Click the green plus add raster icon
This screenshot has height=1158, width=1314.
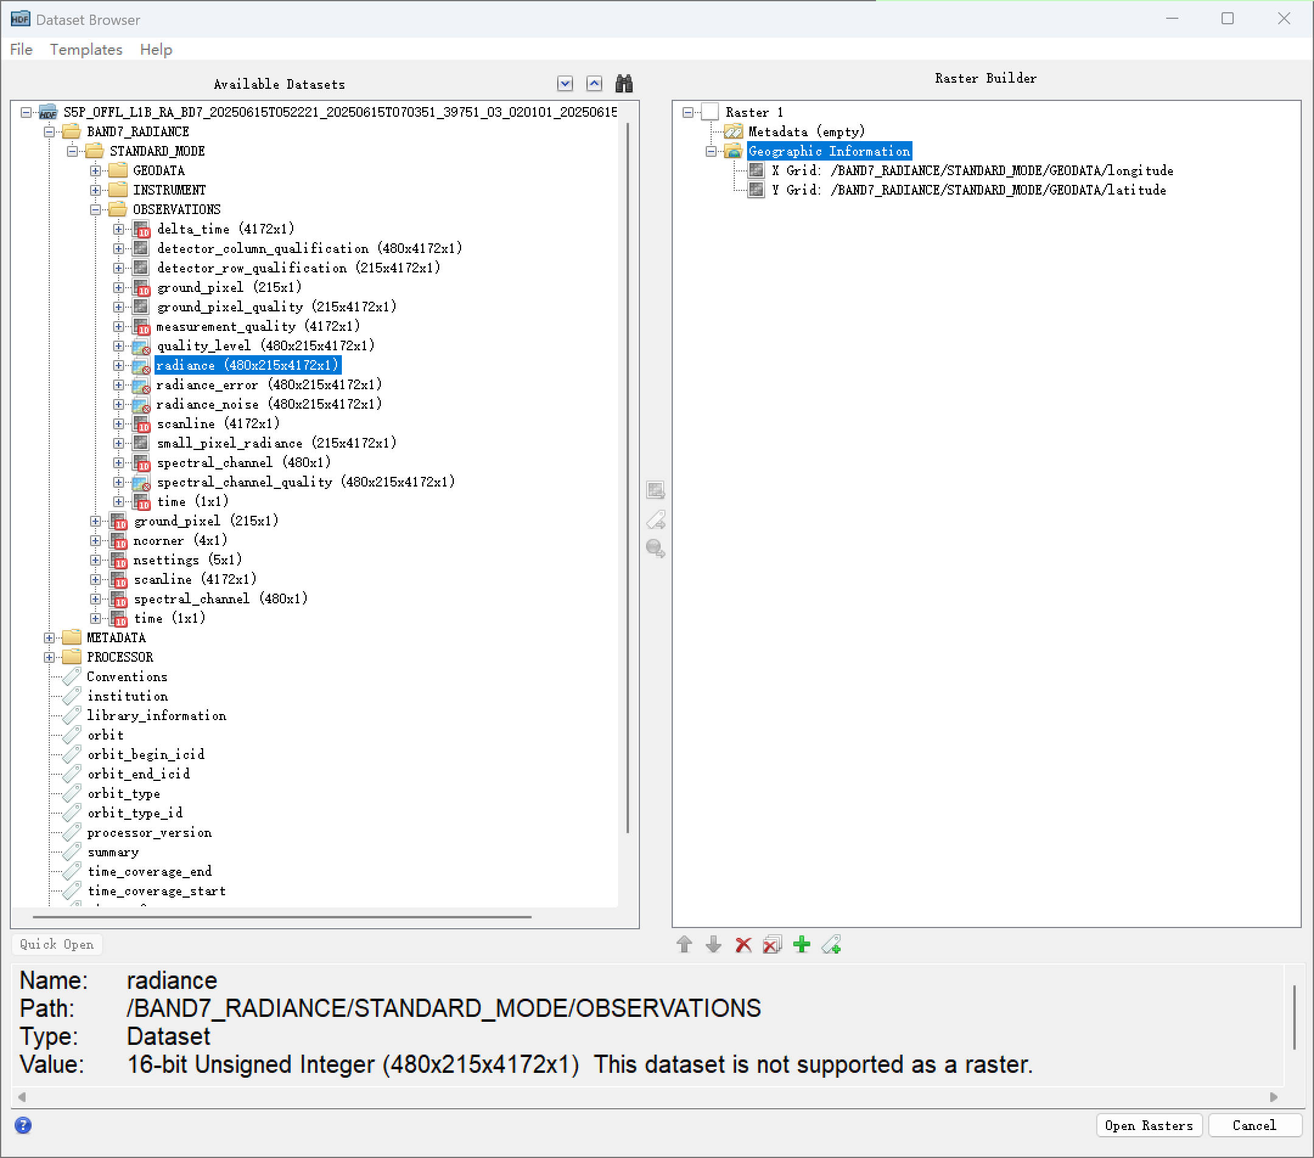[802, 945]
